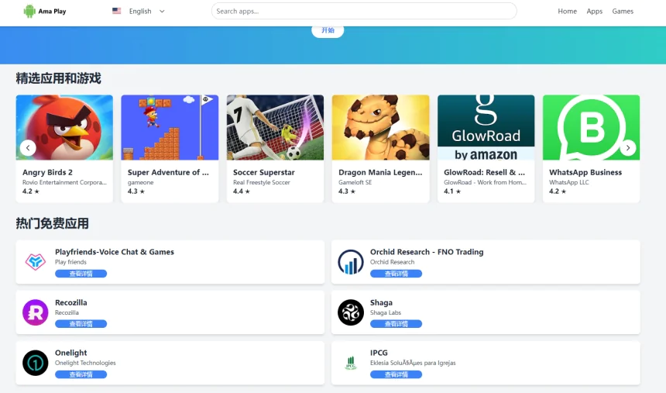Click the Playfriends app icon
Image resolution: width=666 pixels, height=393 pixels.
[x=36, y=262]
